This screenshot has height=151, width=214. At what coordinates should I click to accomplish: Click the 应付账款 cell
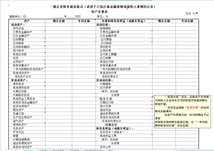[x=124, y=43]
